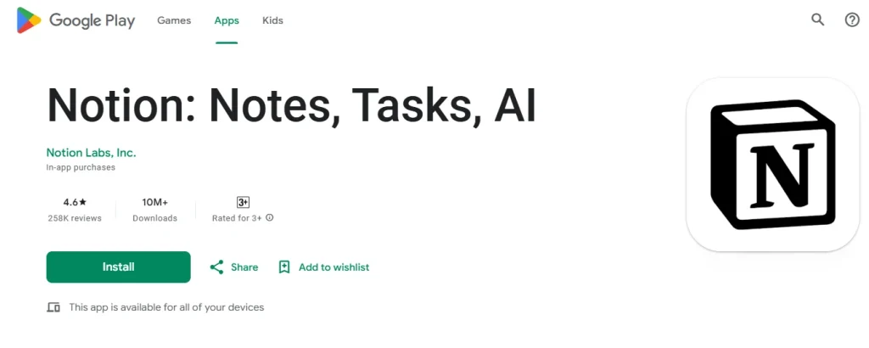The width and height of the screenshot is (869, 348).
Task: Switch to the Games tab
Action: pyautogui.click(x=174, y=20)
